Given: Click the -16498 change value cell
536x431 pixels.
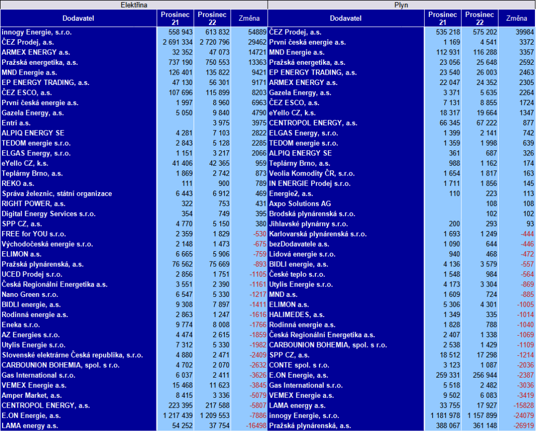Looking at the screenshot, I should coord(249,426).
